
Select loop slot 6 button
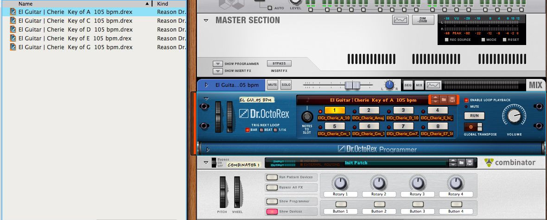coord(369,126)
